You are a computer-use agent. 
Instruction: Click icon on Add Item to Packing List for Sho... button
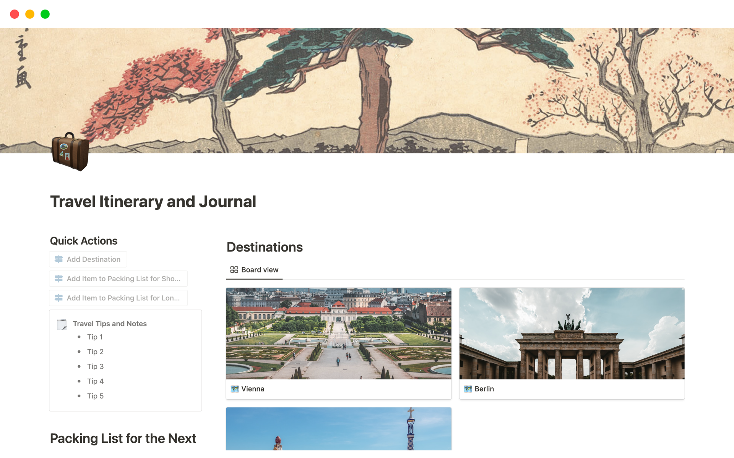tap(59, 279)
